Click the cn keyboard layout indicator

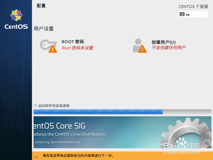[x=193, y=14]
